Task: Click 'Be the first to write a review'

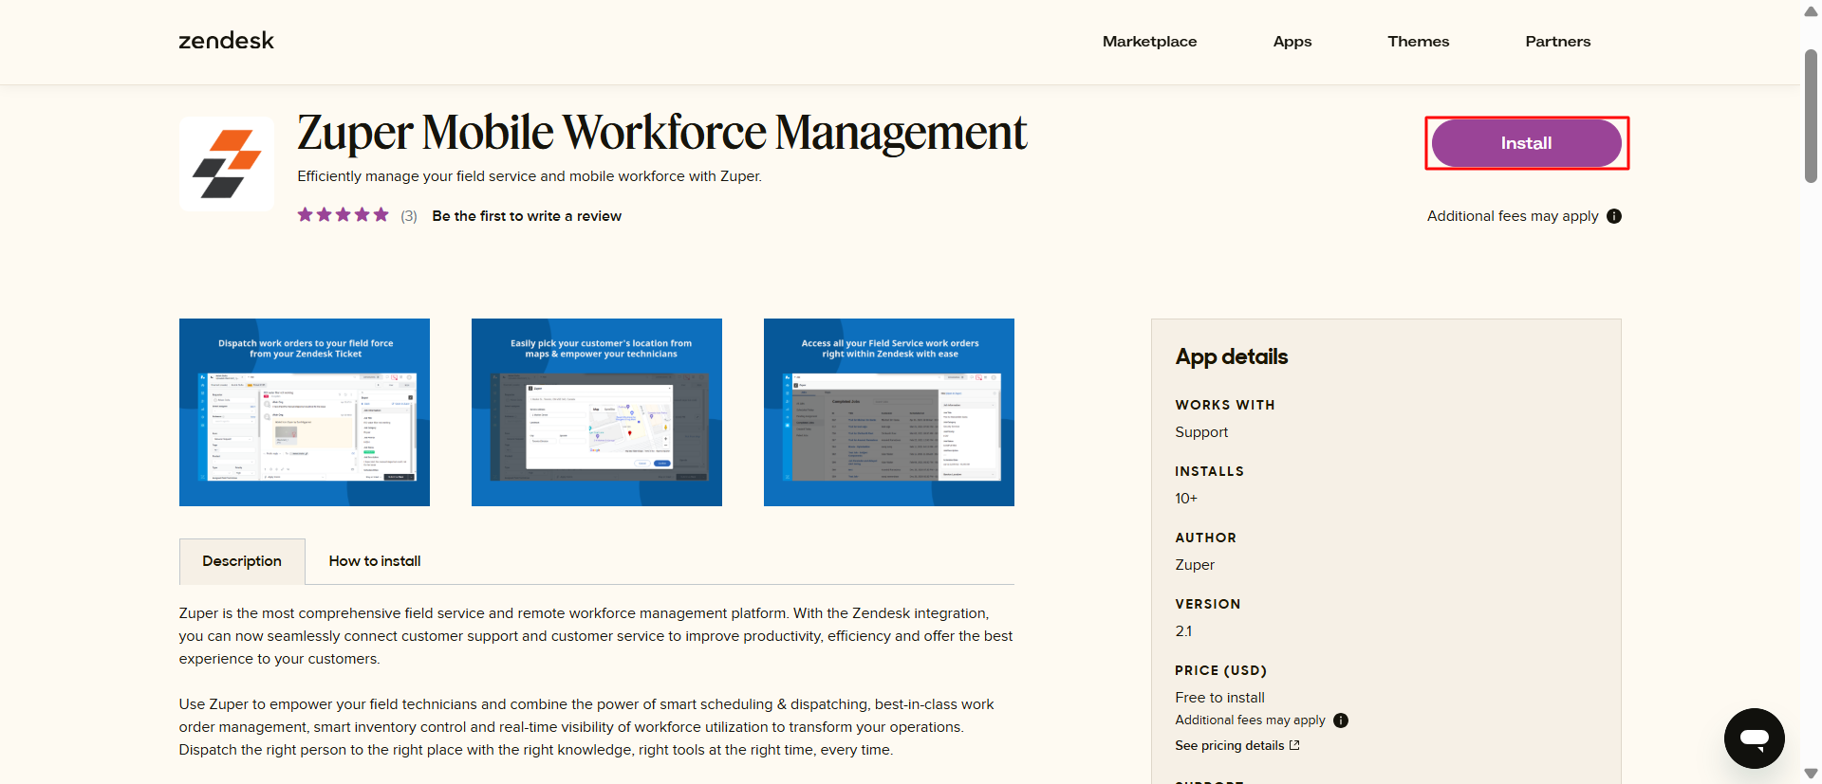Action: (527, 216)
